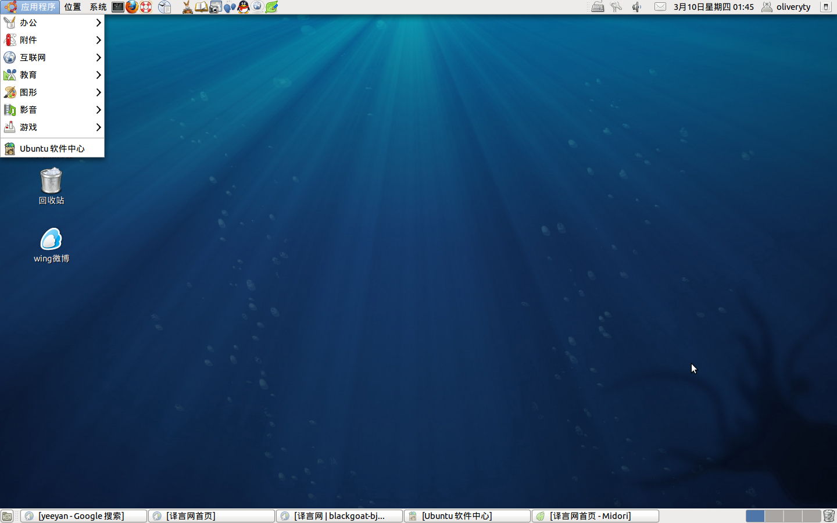Expand the arrow beside 教育
837x523 pixels.
tap(98, 75)
